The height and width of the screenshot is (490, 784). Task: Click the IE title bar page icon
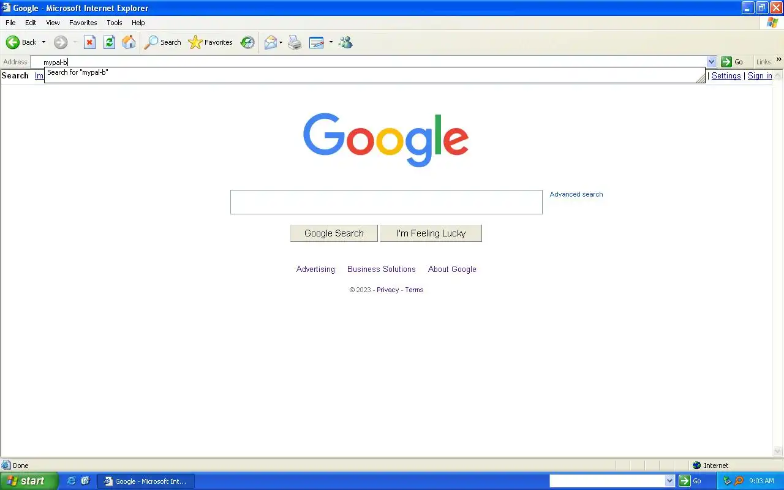pyautogui.click(x=6, y=8)
